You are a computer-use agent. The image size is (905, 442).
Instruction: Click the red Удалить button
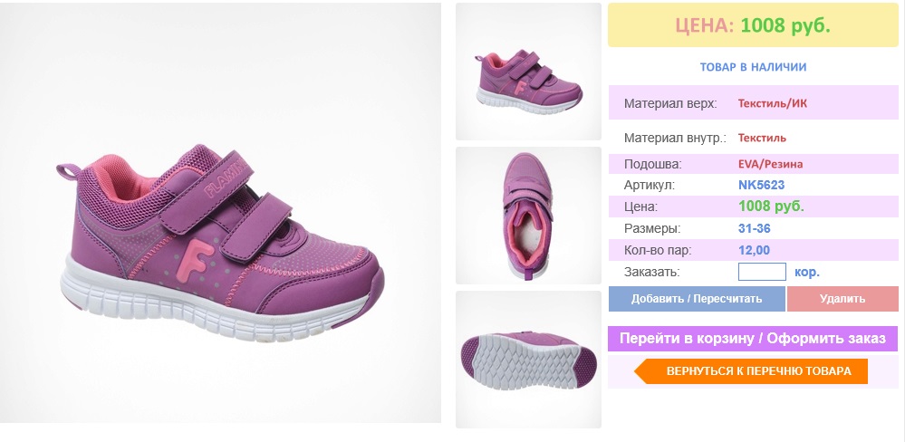[x=842, y=299]
